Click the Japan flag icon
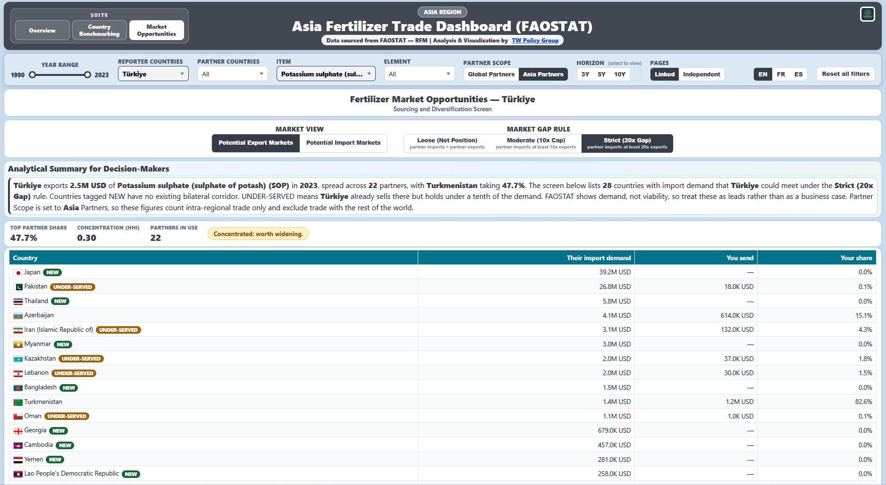The height and width of the screenshot is (485, 886). click(x=18, y=273)
